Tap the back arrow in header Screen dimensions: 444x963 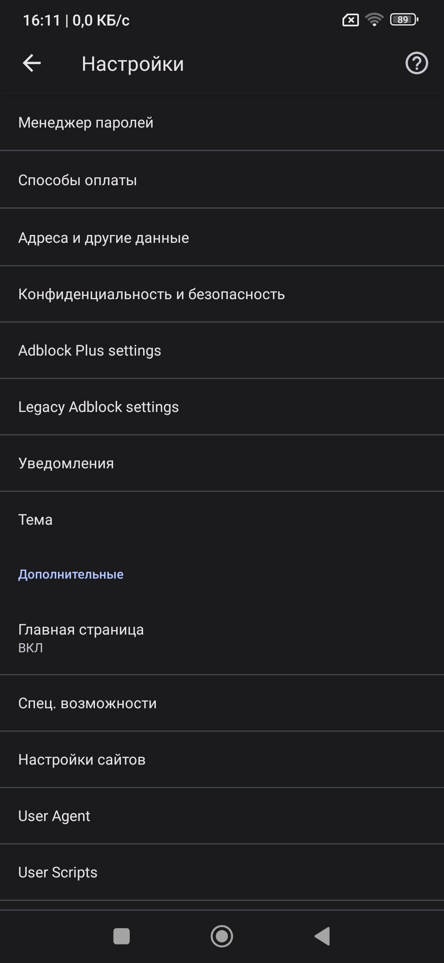(32, 63)
